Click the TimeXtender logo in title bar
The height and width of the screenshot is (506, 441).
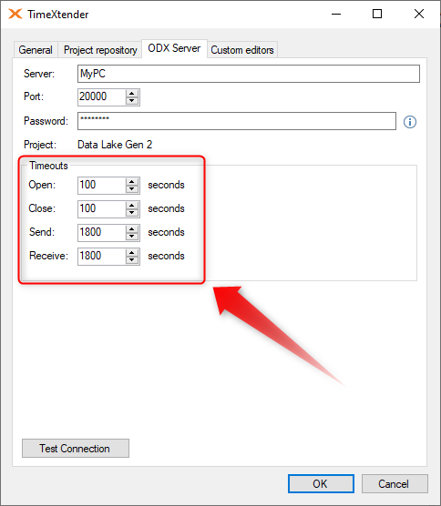point(15,15)
